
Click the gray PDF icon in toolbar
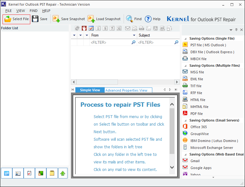155,28
